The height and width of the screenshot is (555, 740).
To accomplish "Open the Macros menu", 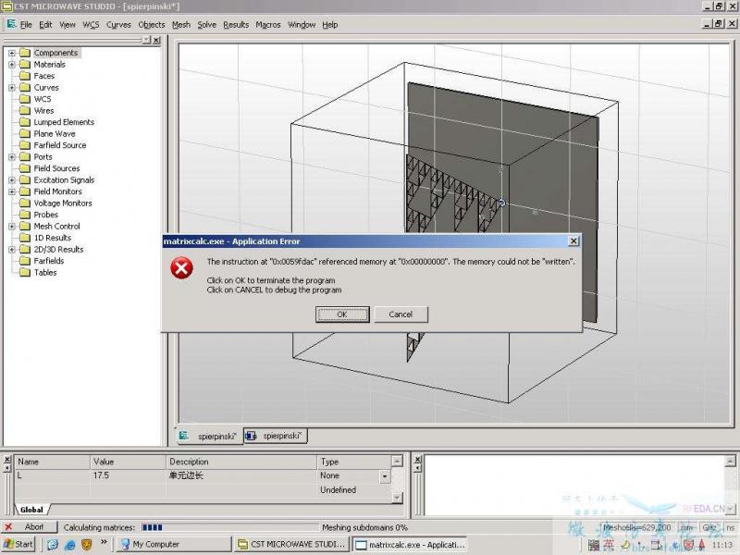I will pos(268,25).
